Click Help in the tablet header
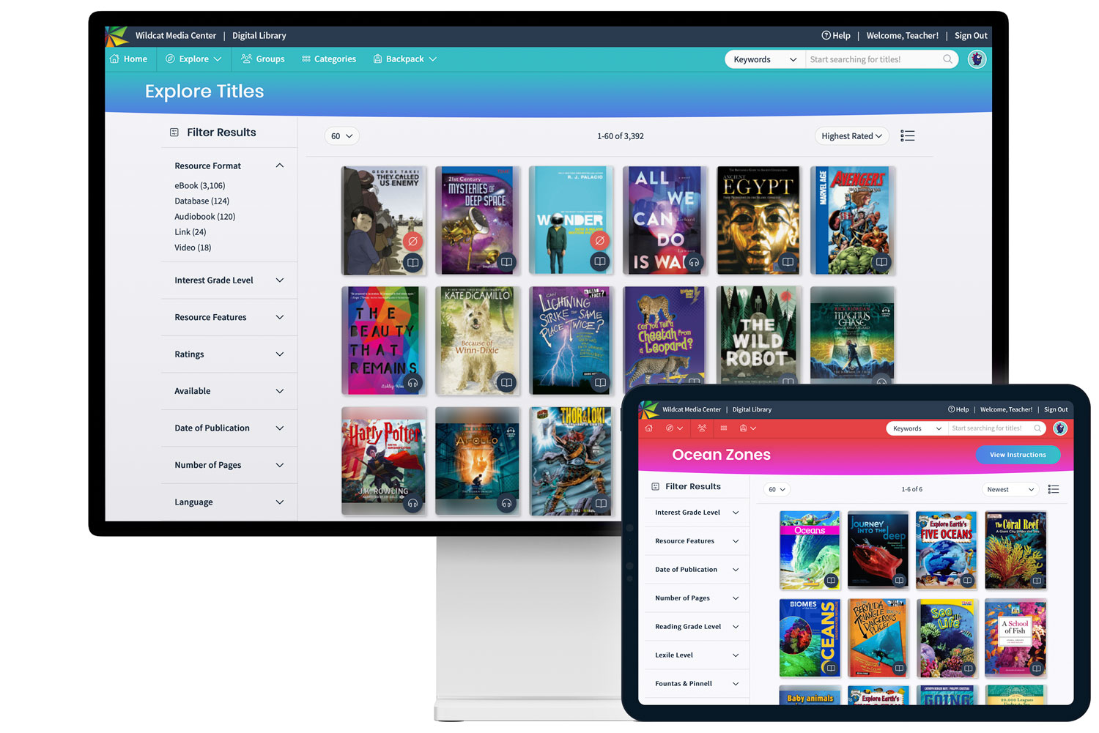The width and height of the screenshot is (1099, 733). [x=958, y=409]
